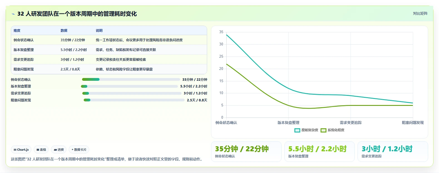Select the Chart.js tag chip
This screenshot has height=173, width=439.
[21, 150]
